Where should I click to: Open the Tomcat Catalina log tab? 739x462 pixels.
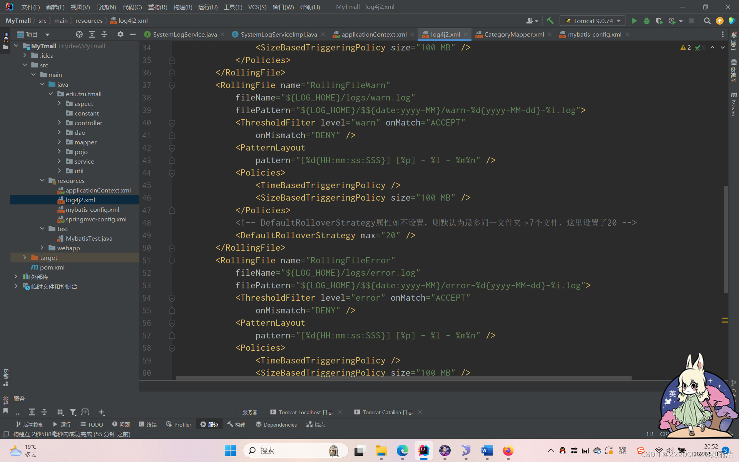tap(387, 412)
